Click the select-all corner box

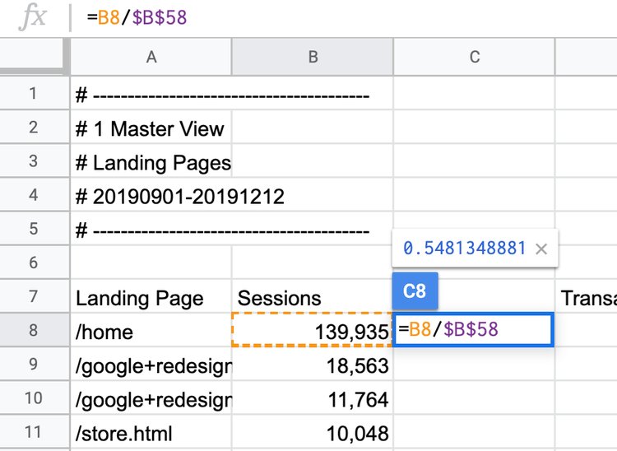pyautogui.click(x=31, y=56)
